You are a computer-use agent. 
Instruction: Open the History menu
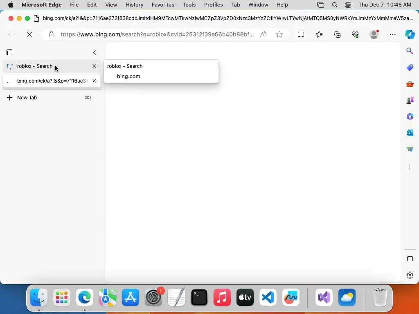[x=134, y=5]
